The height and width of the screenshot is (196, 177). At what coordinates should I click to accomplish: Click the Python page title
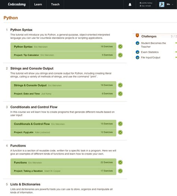point(11,18)
